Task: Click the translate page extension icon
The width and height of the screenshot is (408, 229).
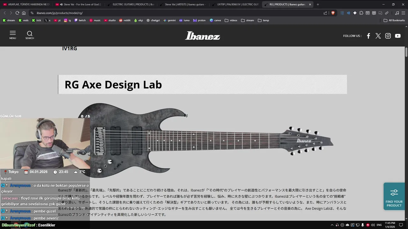Action: [x=342, y=13]
